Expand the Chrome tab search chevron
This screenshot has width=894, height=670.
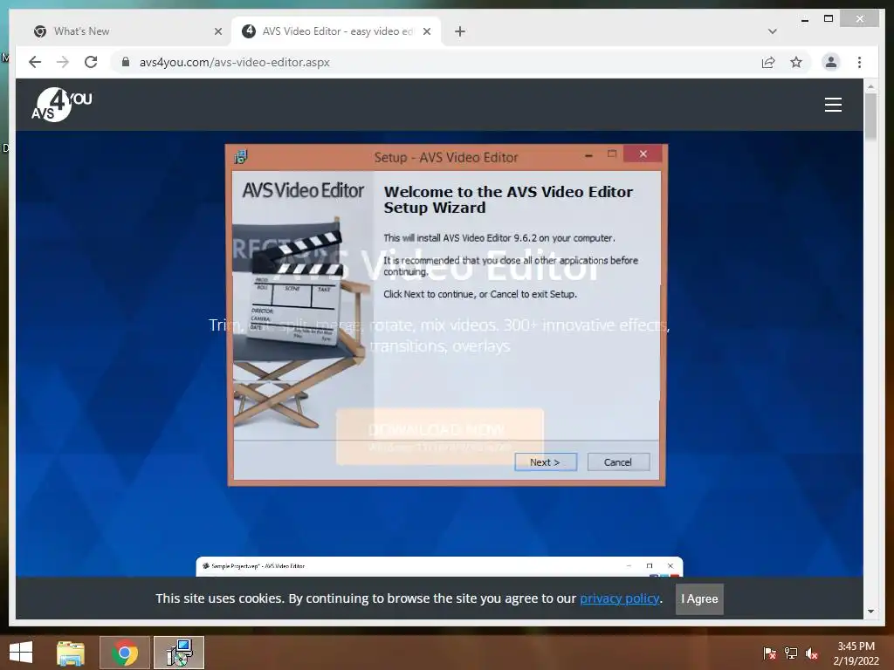773,31
